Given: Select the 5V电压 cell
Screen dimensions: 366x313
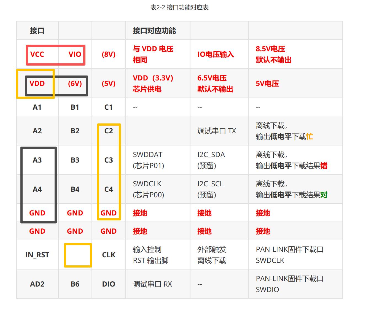Looking at the screenshot, I should coord(267,83).
